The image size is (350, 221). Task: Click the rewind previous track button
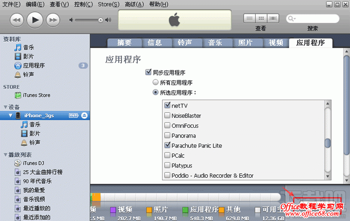(x=17, y=20)
